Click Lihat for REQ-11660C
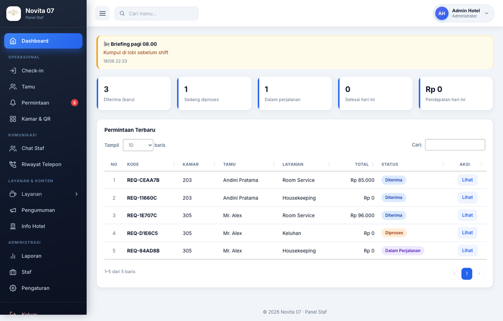This screenshot has width=503, height=321. pyautogui.click(x=467, y=197)
